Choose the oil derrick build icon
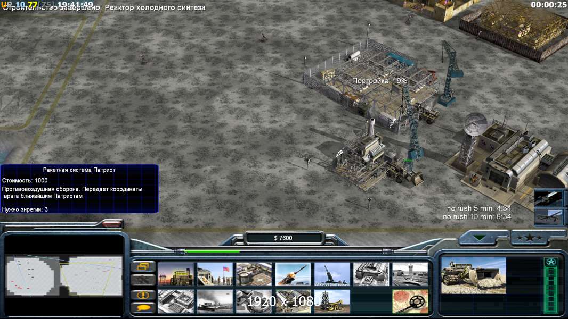The width and height of the screenshot is (568, 319). 332,301
